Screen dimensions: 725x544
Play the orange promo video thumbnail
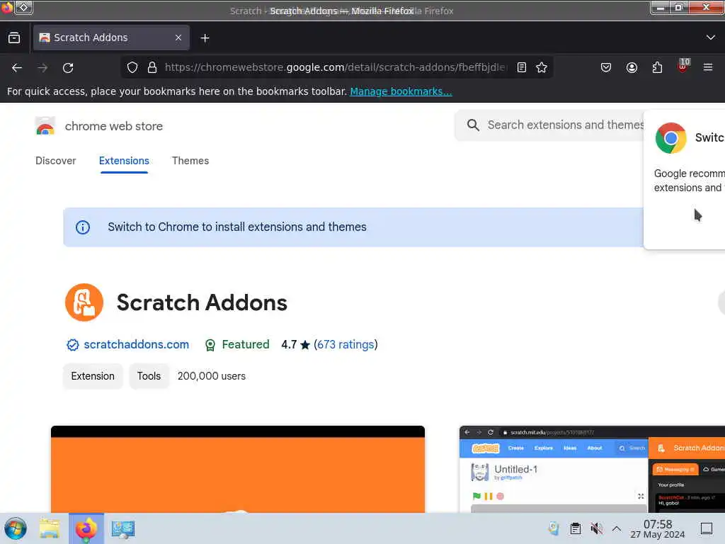tap(238, 469)
